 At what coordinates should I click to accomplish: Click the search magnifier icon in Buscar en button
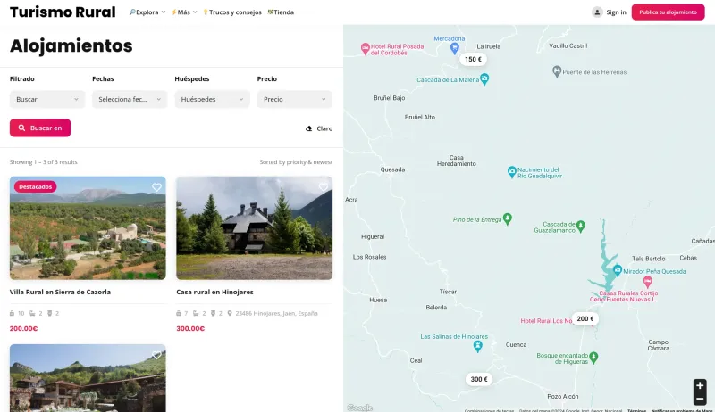pyautogui.click(x=21, y=128)
